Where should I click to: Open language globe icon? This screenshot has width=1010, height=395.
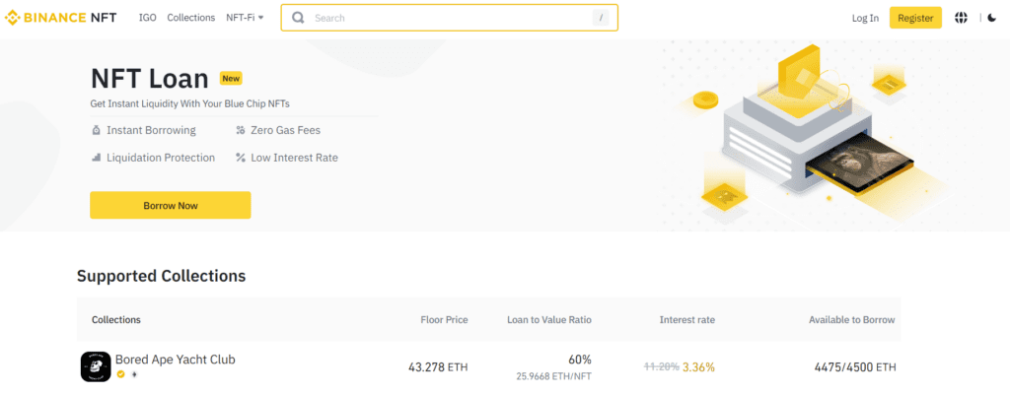point(961,18)
